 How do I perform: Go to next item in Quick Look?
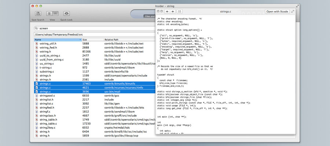[x=173, y=12]
